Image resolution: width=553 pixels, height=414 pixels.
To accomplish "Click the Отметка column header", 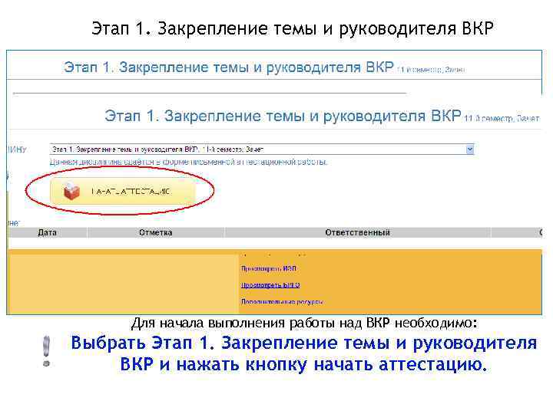I will coord(155,232).
